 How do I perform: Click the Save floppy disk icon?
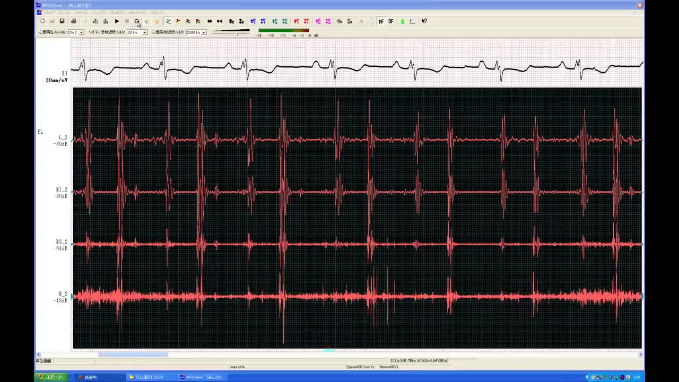coord(62,21)
